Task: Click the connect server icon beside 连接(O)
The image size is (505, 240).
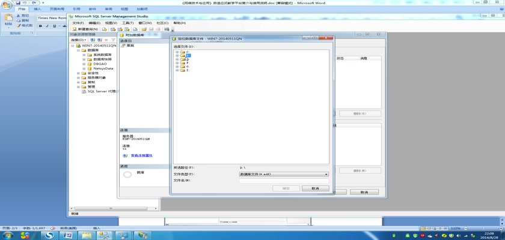Action: point(93,40)
